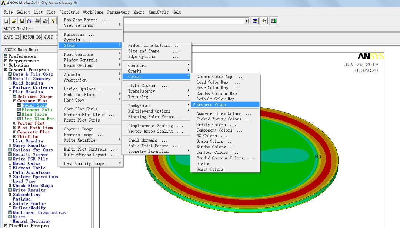The image size is (400, 228).
Task: Expand the TimeHist Postpro node
Action: [x=6, y=226]
